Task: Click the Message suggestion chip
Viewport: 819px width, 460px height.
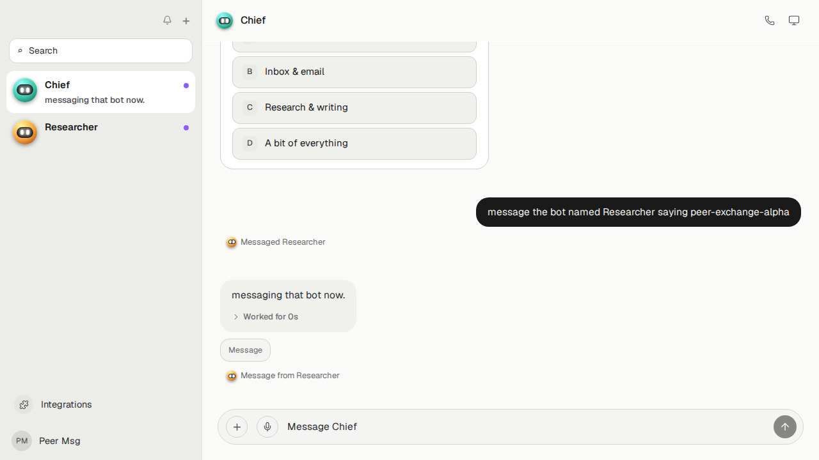Action: pos(245,350)
